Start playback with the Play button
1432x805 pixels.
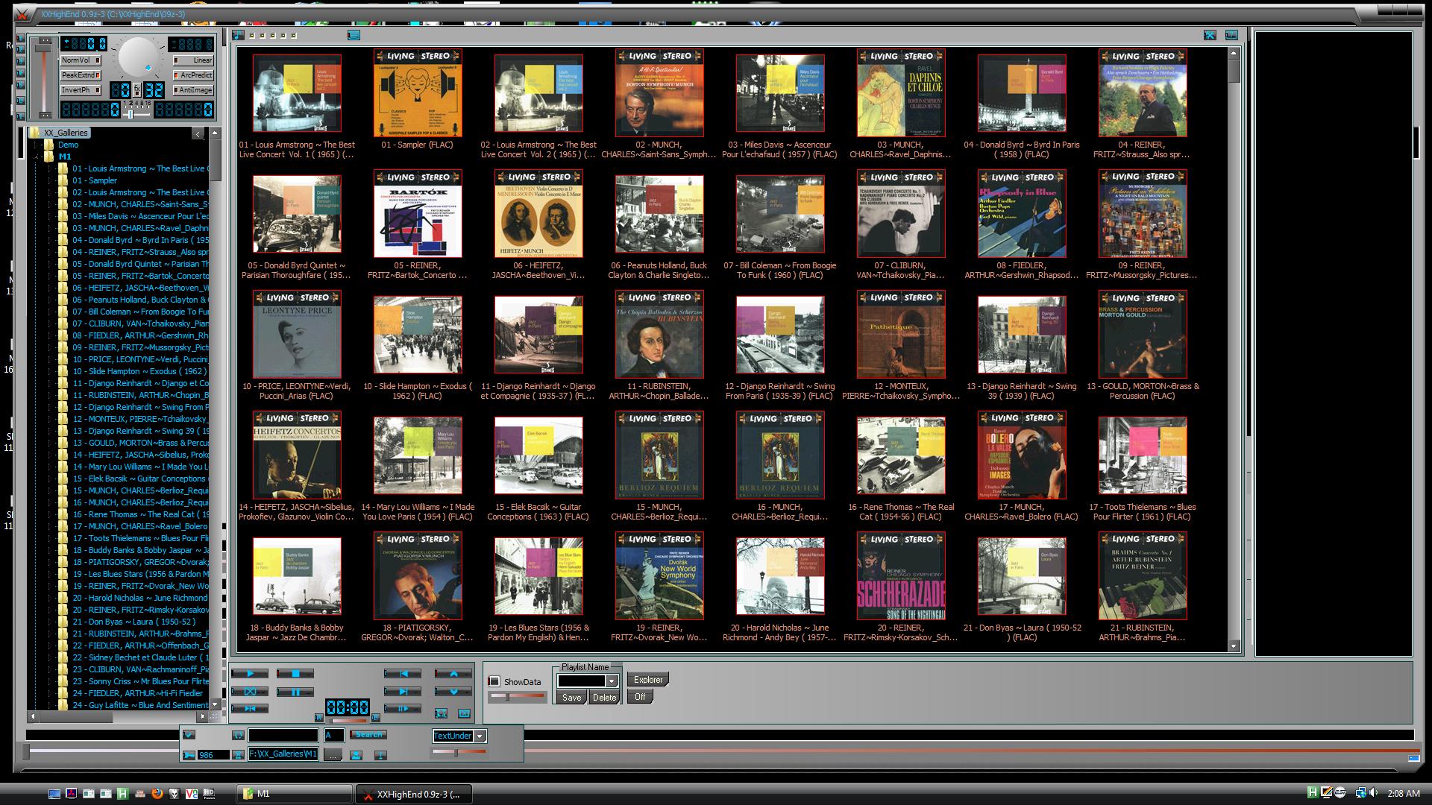pyautogui.click(x=250, y=673)
